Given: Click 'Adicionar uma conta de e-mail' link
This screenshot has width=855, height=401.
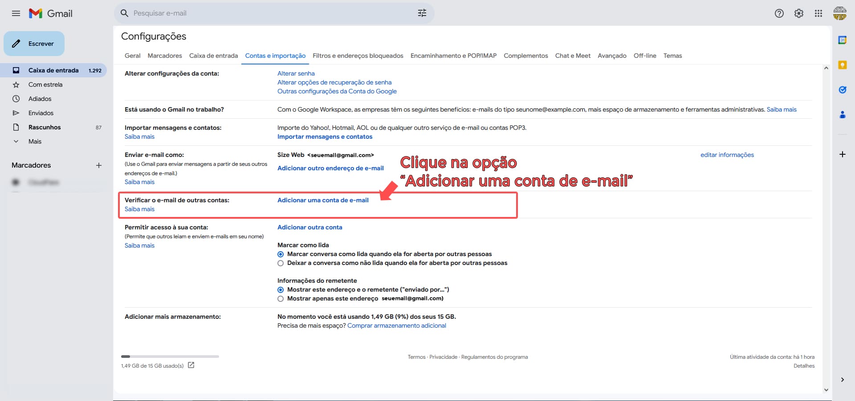Looking at the screenshot, I should (x=323, y=200).
